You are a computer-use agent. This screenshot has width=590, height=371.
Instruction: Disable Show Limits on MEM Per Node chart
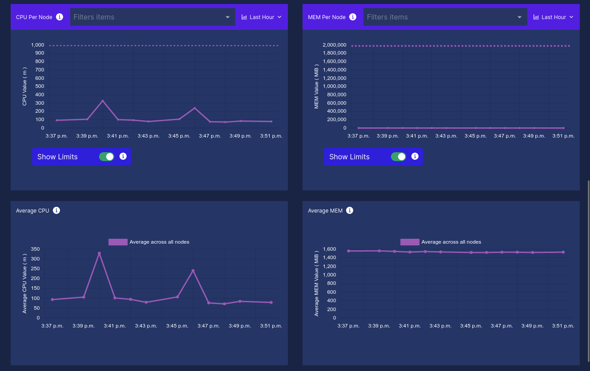coord(399,157)
